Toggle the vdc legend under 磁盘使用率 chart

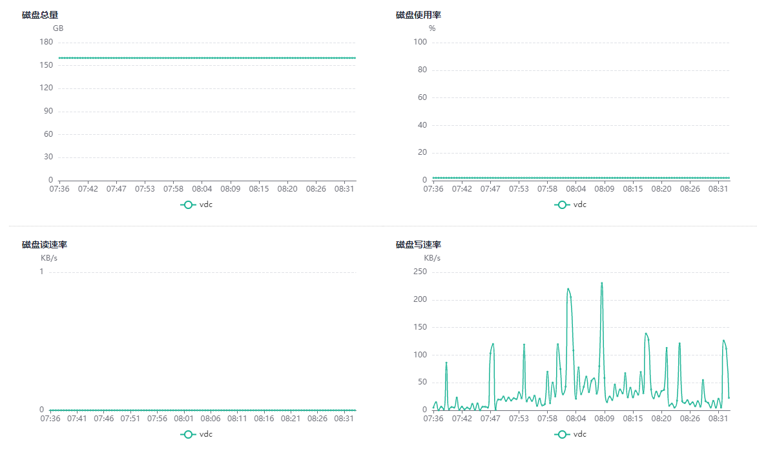570,205
